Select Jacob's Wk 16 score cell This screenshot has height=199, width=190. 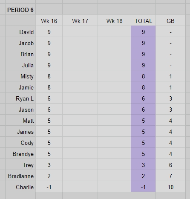click(49, 43)
